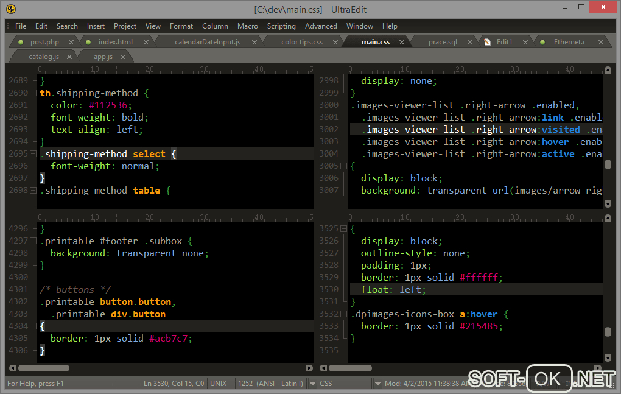Click the green status dot on Ethernet.c tab
The height and width of the screenshot is (394, 621).
[542, 42]
